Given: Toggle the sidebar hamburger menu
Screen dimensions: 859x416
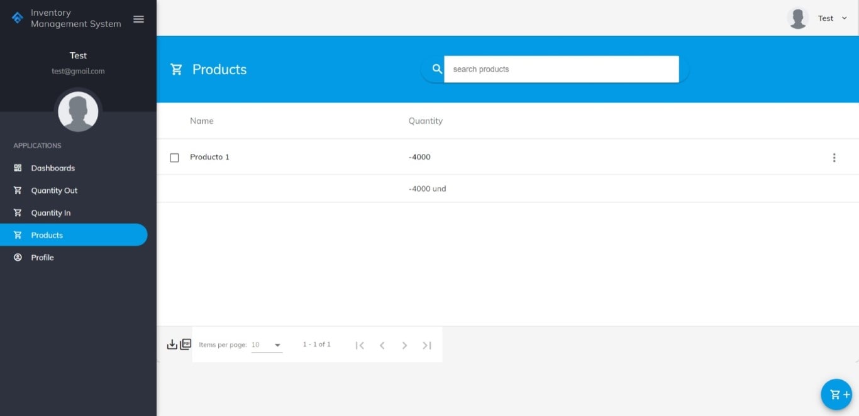Looking at the screenshot, I should [139, 19].
